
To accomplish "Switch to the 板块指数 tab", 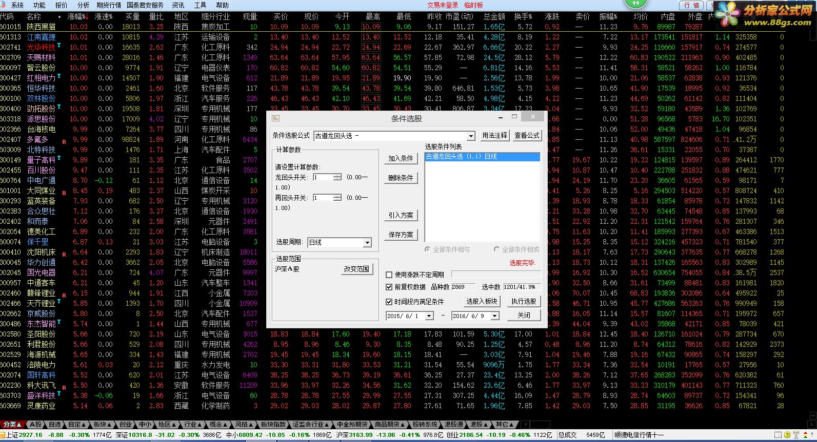I will (273, 425).
